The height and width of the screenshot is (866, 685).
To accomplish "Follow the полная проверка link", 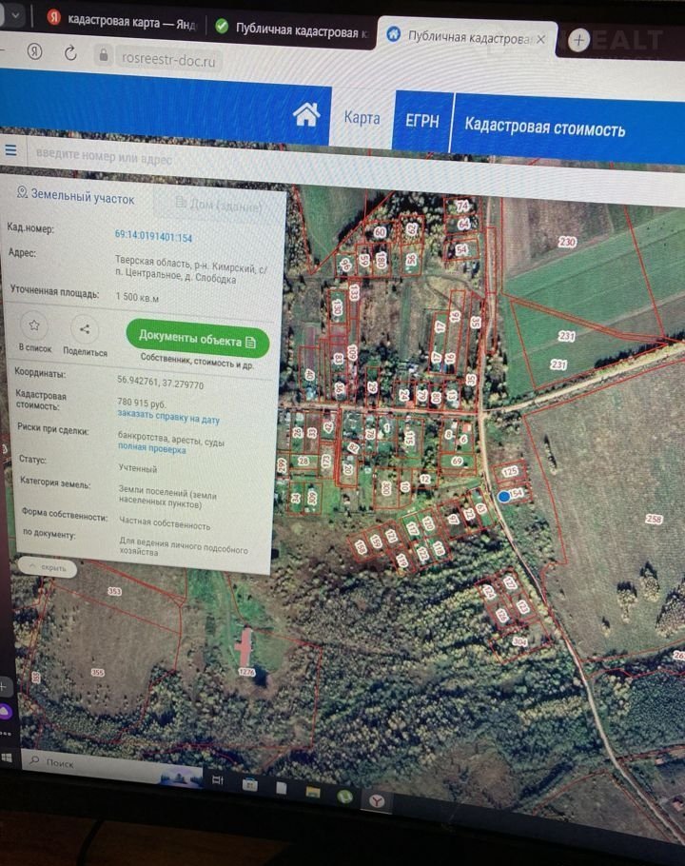I will point(151,449).
